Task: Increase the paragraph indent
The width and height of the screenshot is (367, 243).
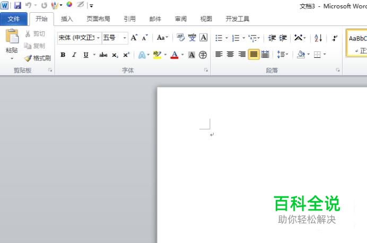Action: (x=283, y=38)
